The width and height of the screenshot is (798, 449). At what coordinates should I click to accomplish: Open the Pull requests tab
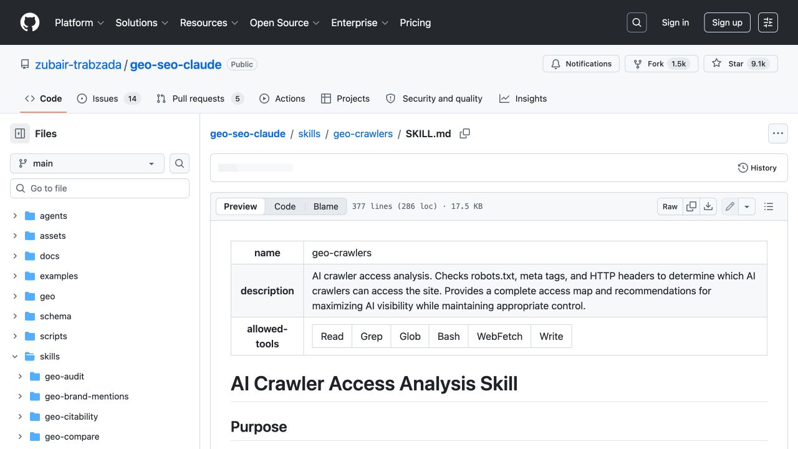199,99
